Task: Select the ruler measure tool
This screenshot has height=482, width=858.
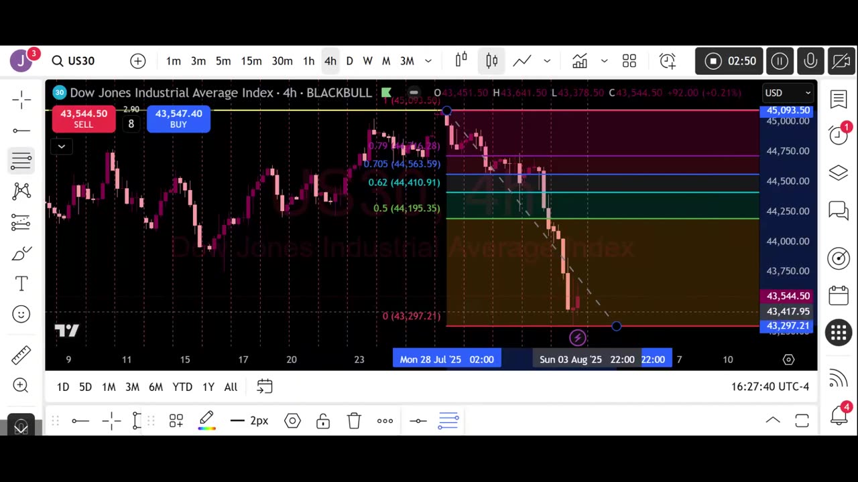Action: pyautogui.click(x=21, y=355)
